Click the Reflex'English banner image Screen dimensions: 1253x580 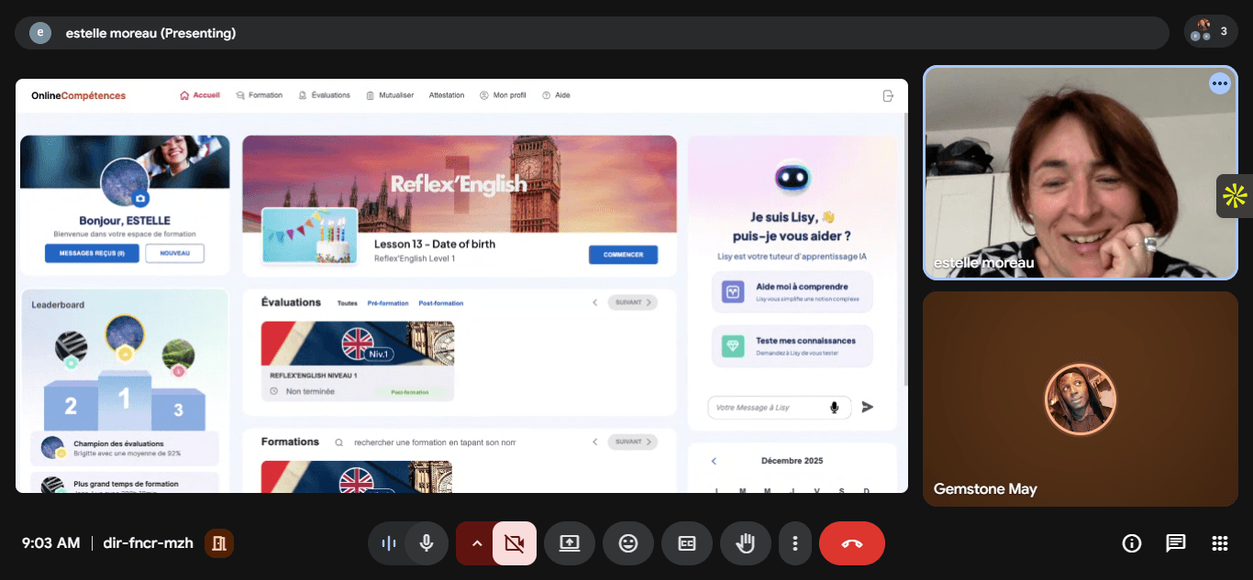coord(460,183)
